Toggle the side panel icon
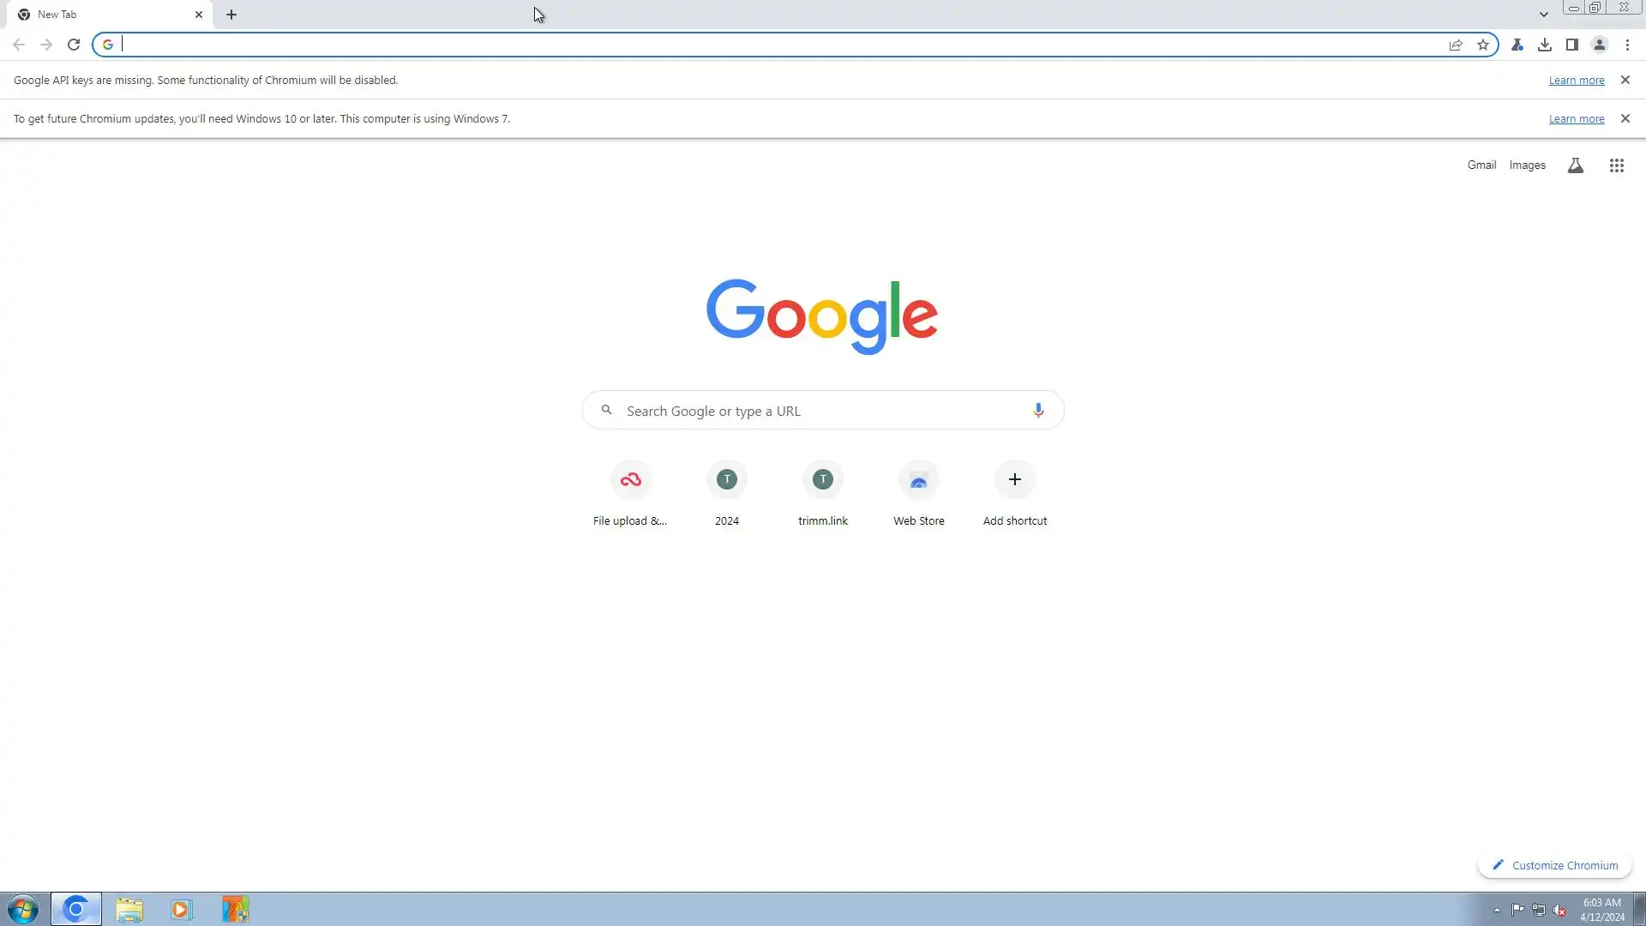Image resolution: width=1646 pixels, height=926 pixels. point(1572,45)
